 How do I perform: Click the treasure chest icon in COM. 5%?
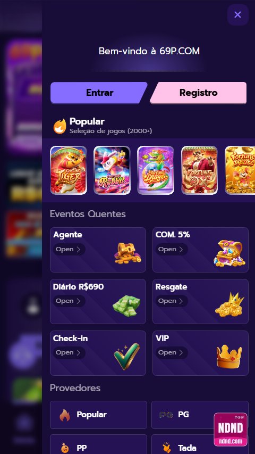pyautogui.click(x=229, y=253)
